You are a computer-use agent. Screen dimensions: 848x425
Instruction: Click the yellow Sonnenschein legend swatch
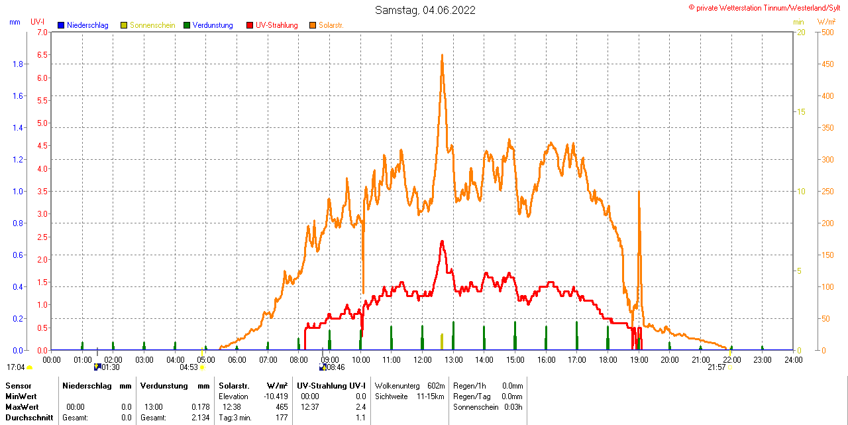point(124,25)
